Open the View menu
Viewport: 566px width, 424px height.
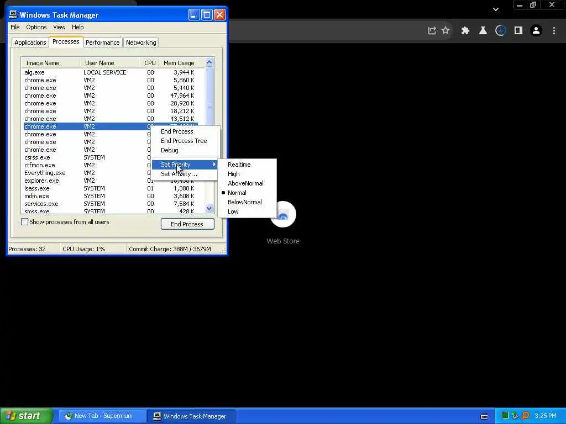point(59,27)
